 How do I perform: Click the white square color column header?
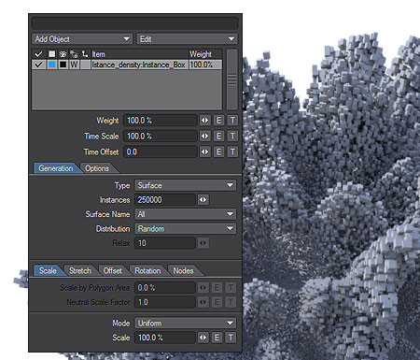click(51, 54)
